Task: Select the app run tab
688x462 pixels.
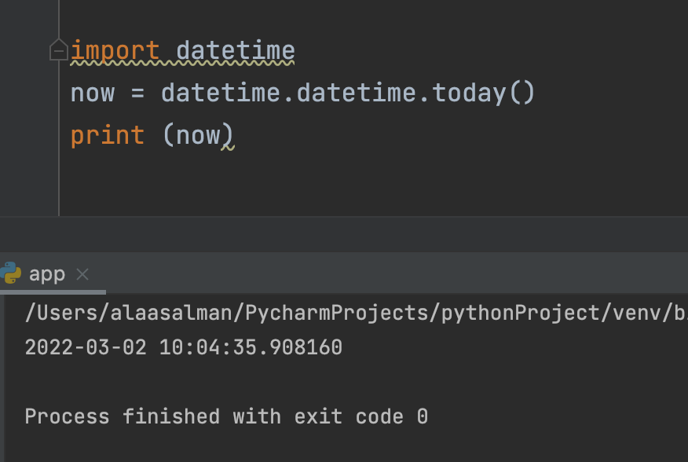Action: point(46,273)
